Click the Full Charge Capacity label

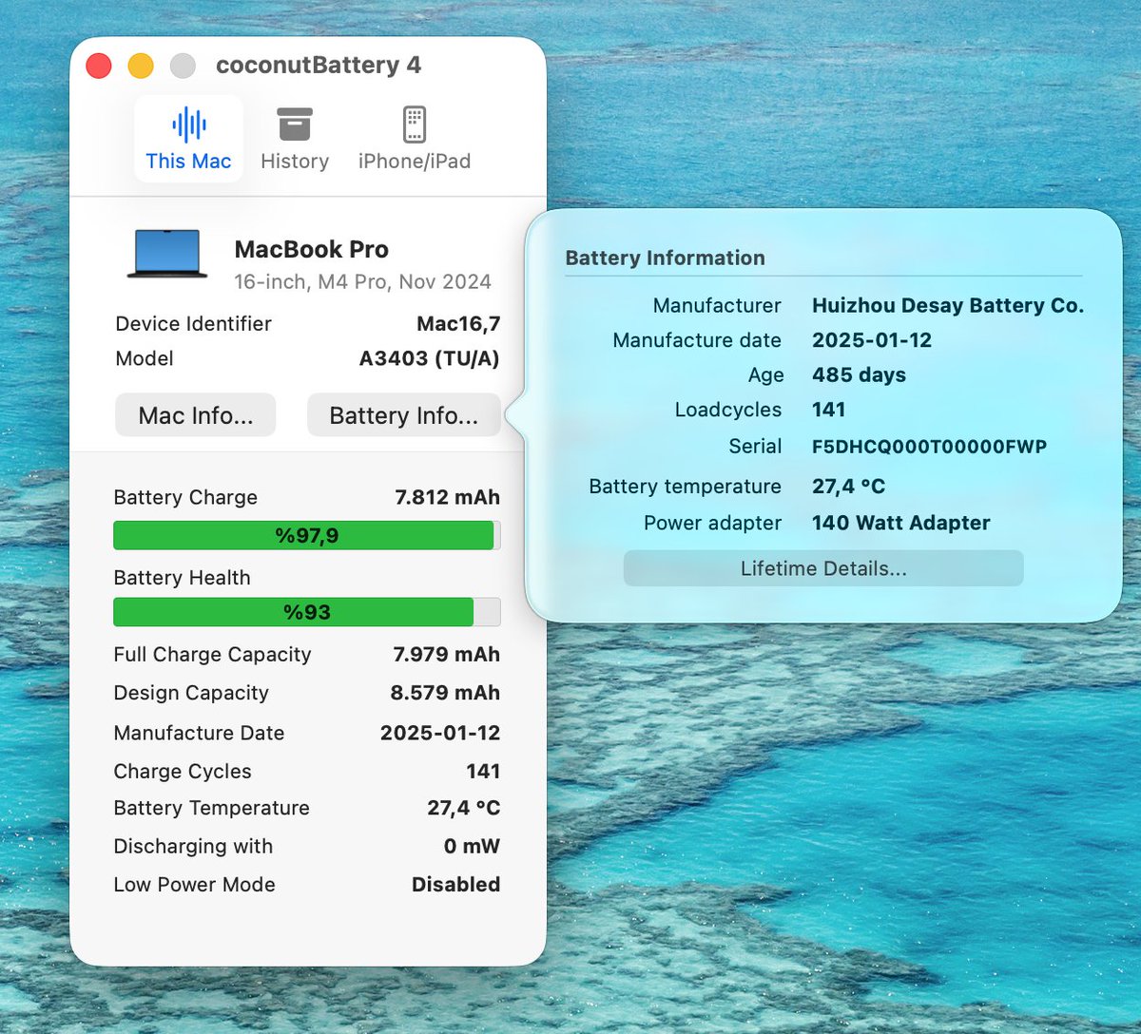click(x=212, y=655)
